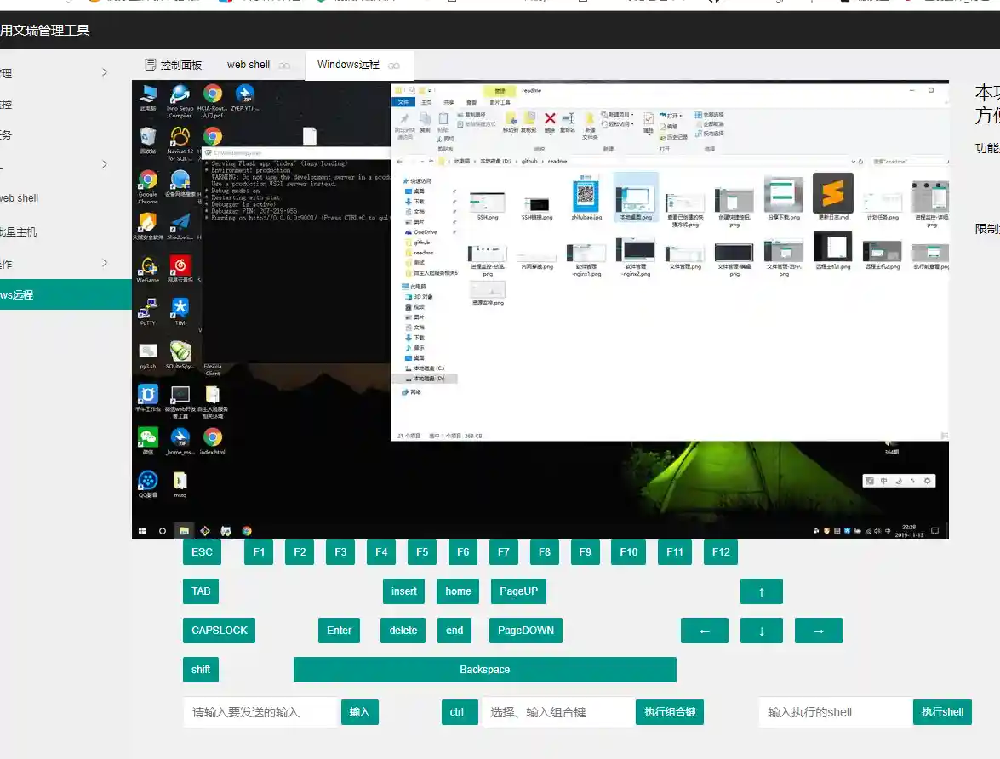
Task: Switch to the 控制面板 tab
Action: pos(174,65)
